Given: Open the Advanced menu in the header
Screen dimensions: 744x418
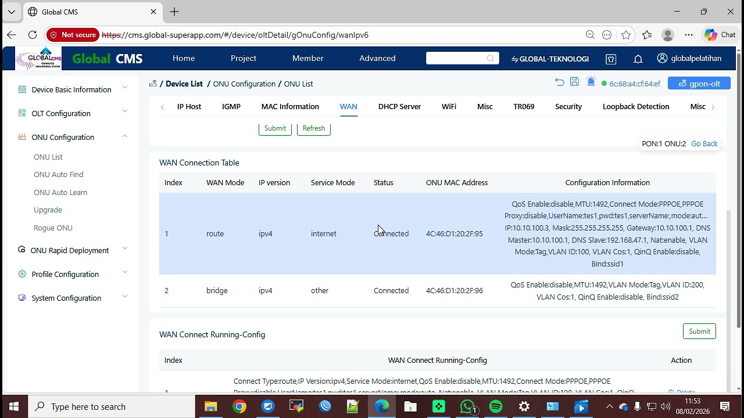Looking at the screenshot, I should click(x=377, y=58).
